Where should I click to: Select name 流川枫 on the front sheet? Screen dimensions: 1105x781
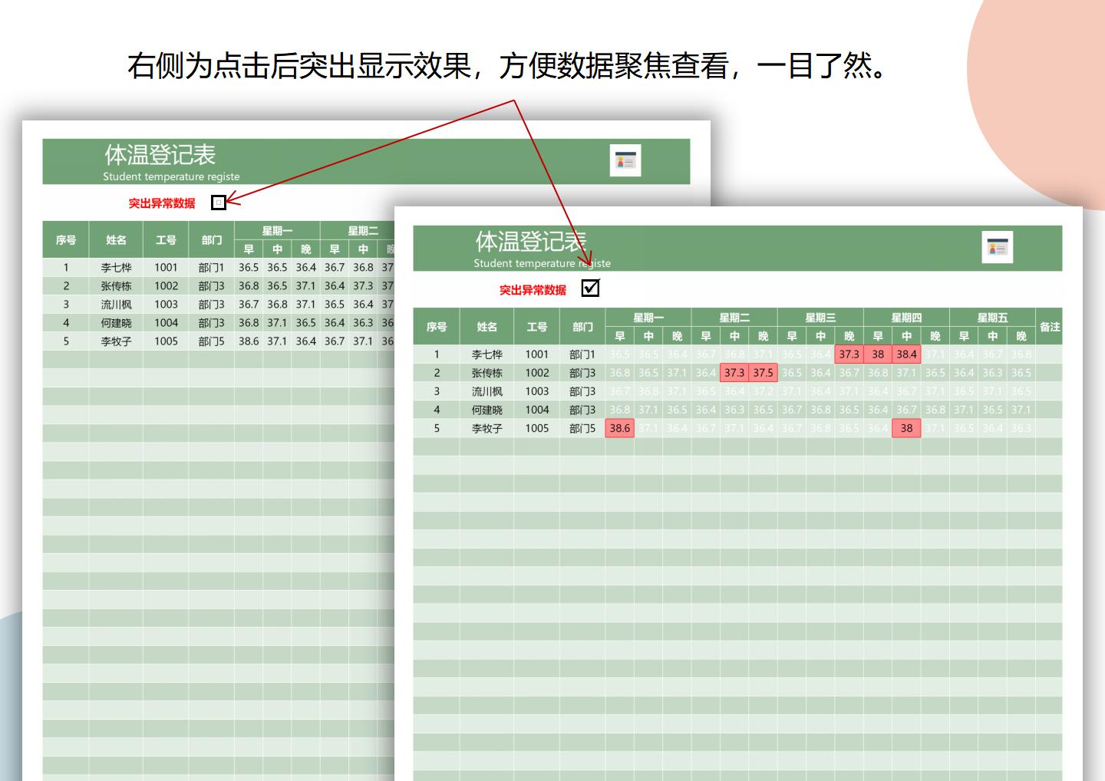click(487, 391)
